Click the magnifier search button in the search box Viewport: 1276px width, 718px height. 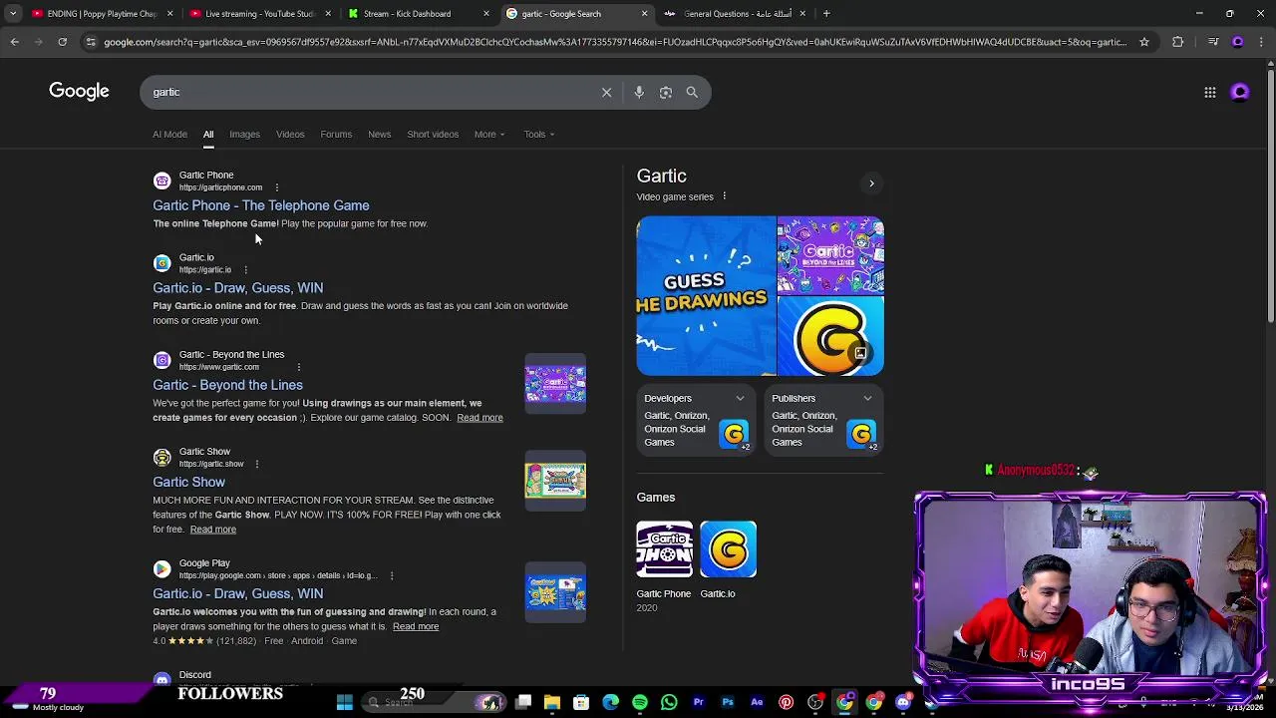click(692, 92)
